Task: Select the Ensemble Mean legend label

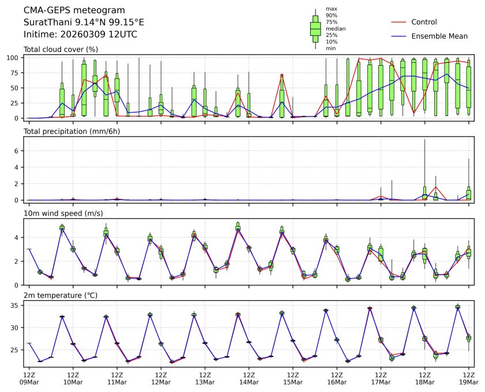Action: pos(439,36)
